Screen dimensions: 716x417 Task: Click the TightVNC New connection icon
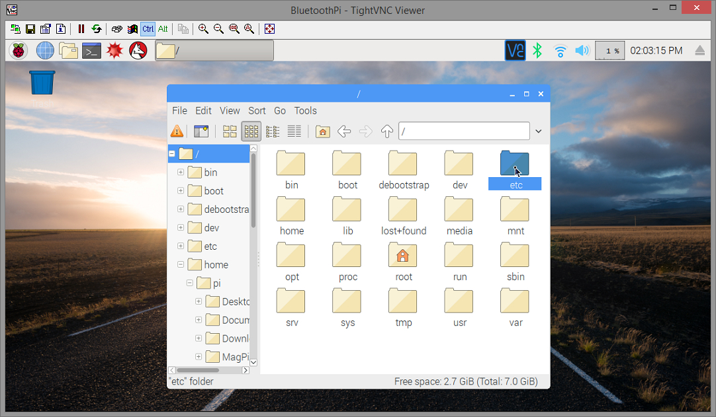click(15, 29)
